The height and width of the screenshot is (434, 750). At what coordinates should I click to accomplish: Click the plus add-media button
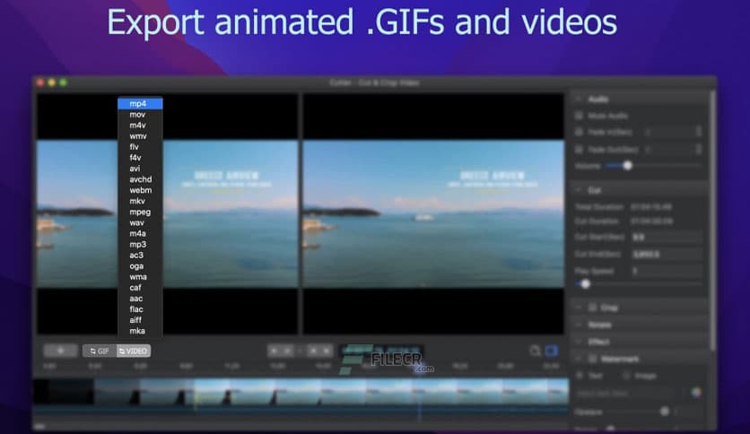(x=60, y=351)
